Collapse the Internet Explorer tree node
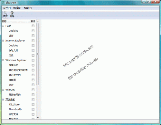The width and height of the screenshot is (161, 125). (3, 41)
